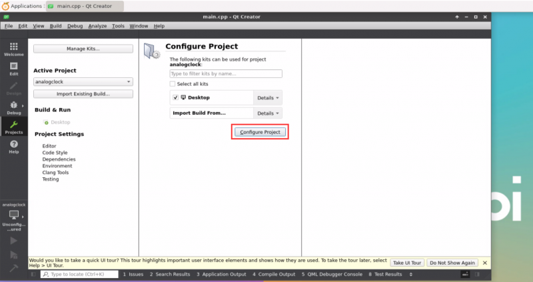Click the Manage Kits button
This screenshot has width=533, height=282.
83,49
